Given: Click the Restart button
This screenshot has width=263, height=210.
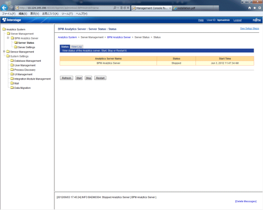Looking at the screenshot, I should tap(100, 78).
